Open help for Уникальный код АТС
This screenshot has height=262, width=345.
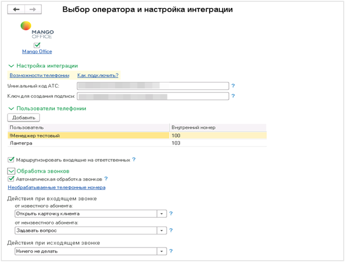[x=233, y=86]
